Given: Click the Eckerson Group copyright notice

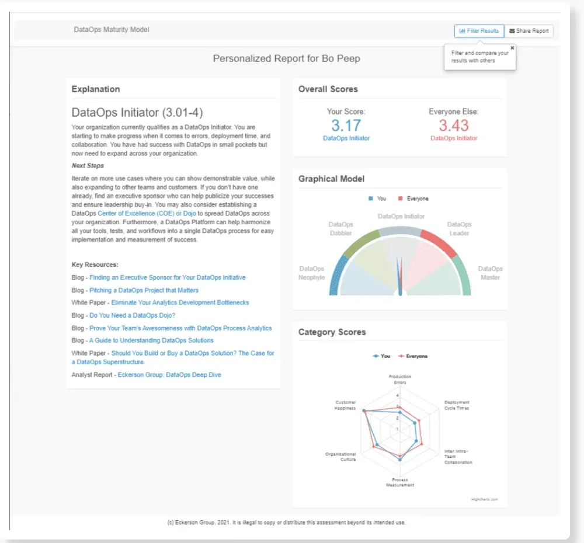Looking at the screenshot, I should pos(286,523).
